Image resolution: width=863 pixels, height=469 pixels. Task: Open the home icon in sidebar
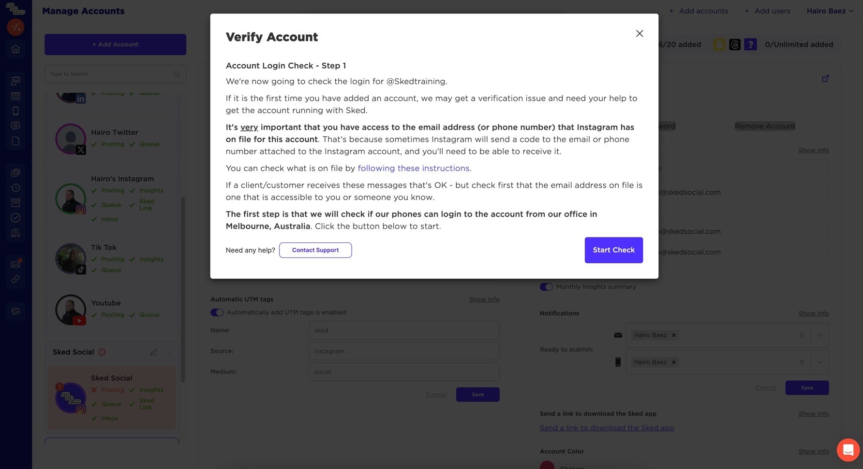coord(15,49)
